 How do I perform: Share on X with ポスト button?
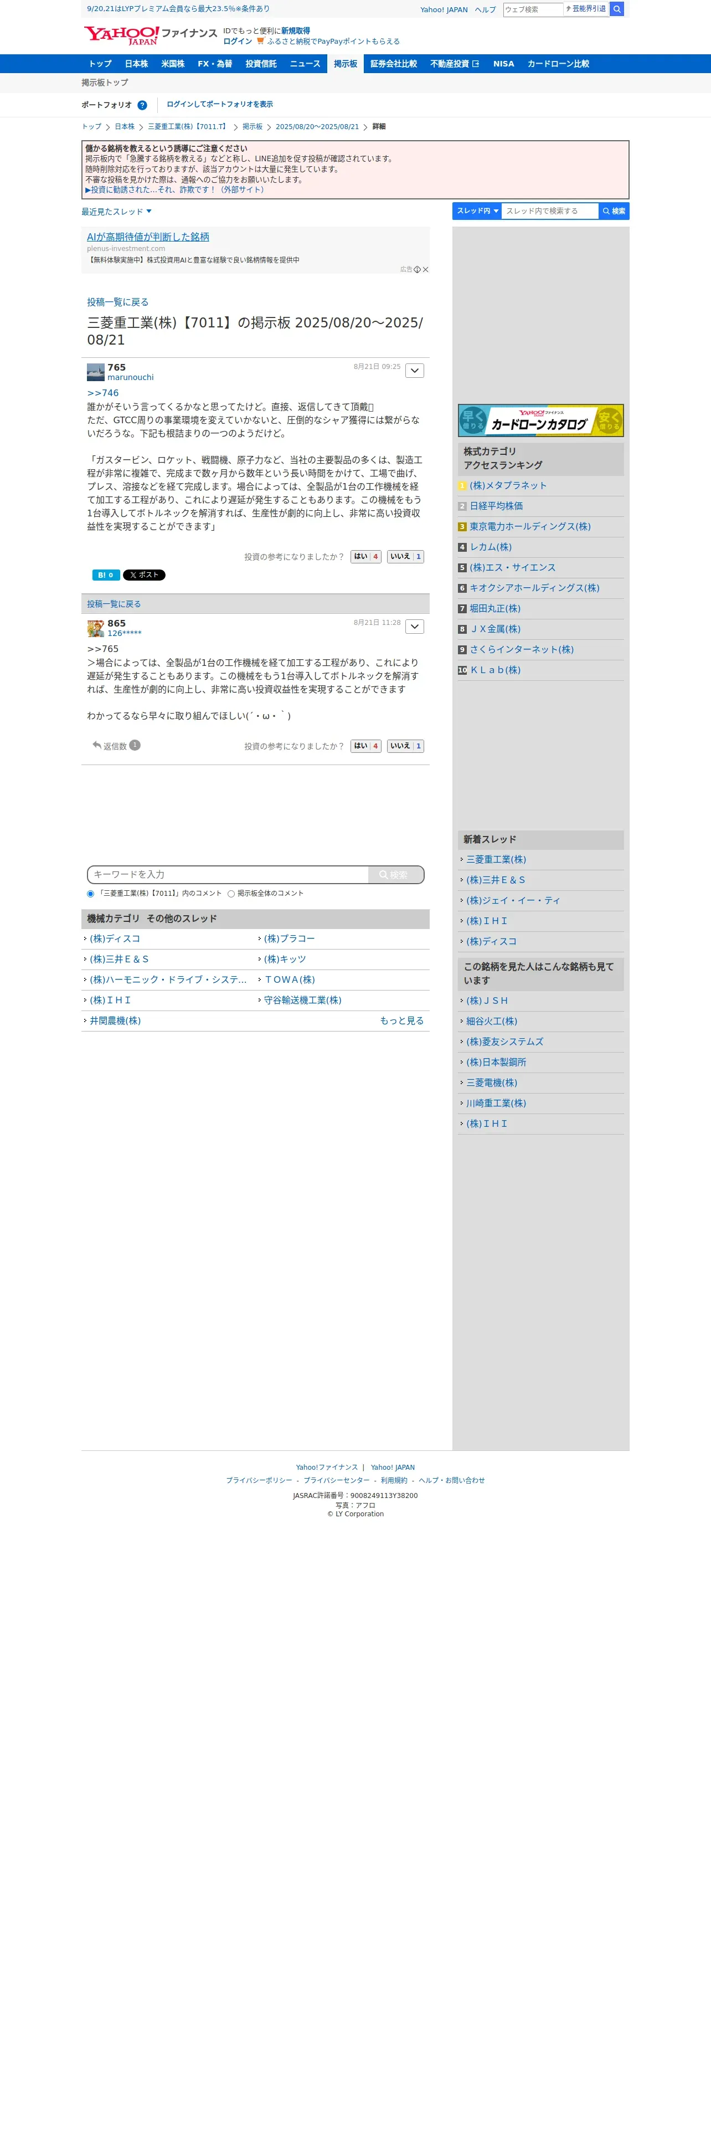(x=144, y=575)
